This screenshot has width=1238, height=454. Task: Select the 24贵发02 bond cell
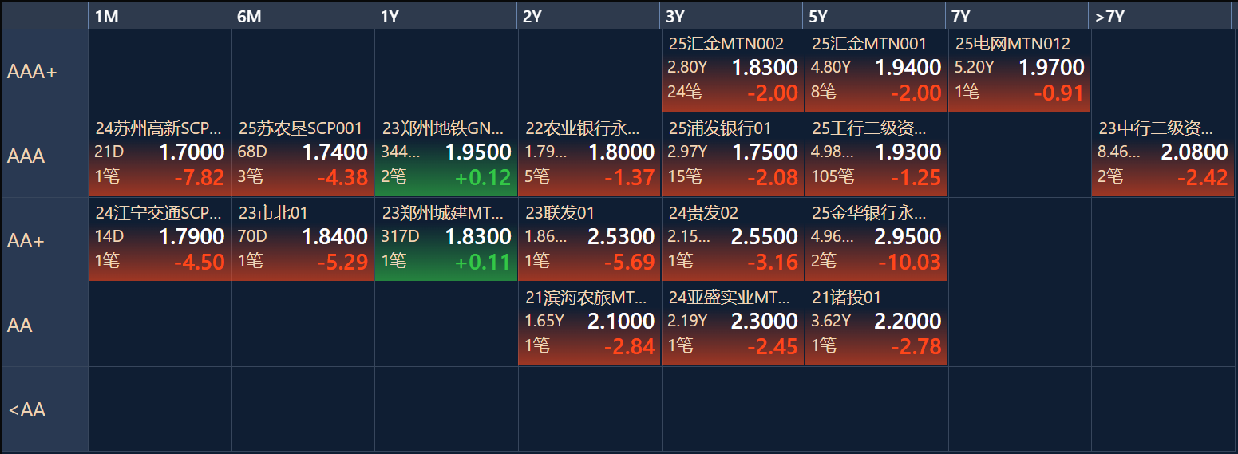point(732,239)
